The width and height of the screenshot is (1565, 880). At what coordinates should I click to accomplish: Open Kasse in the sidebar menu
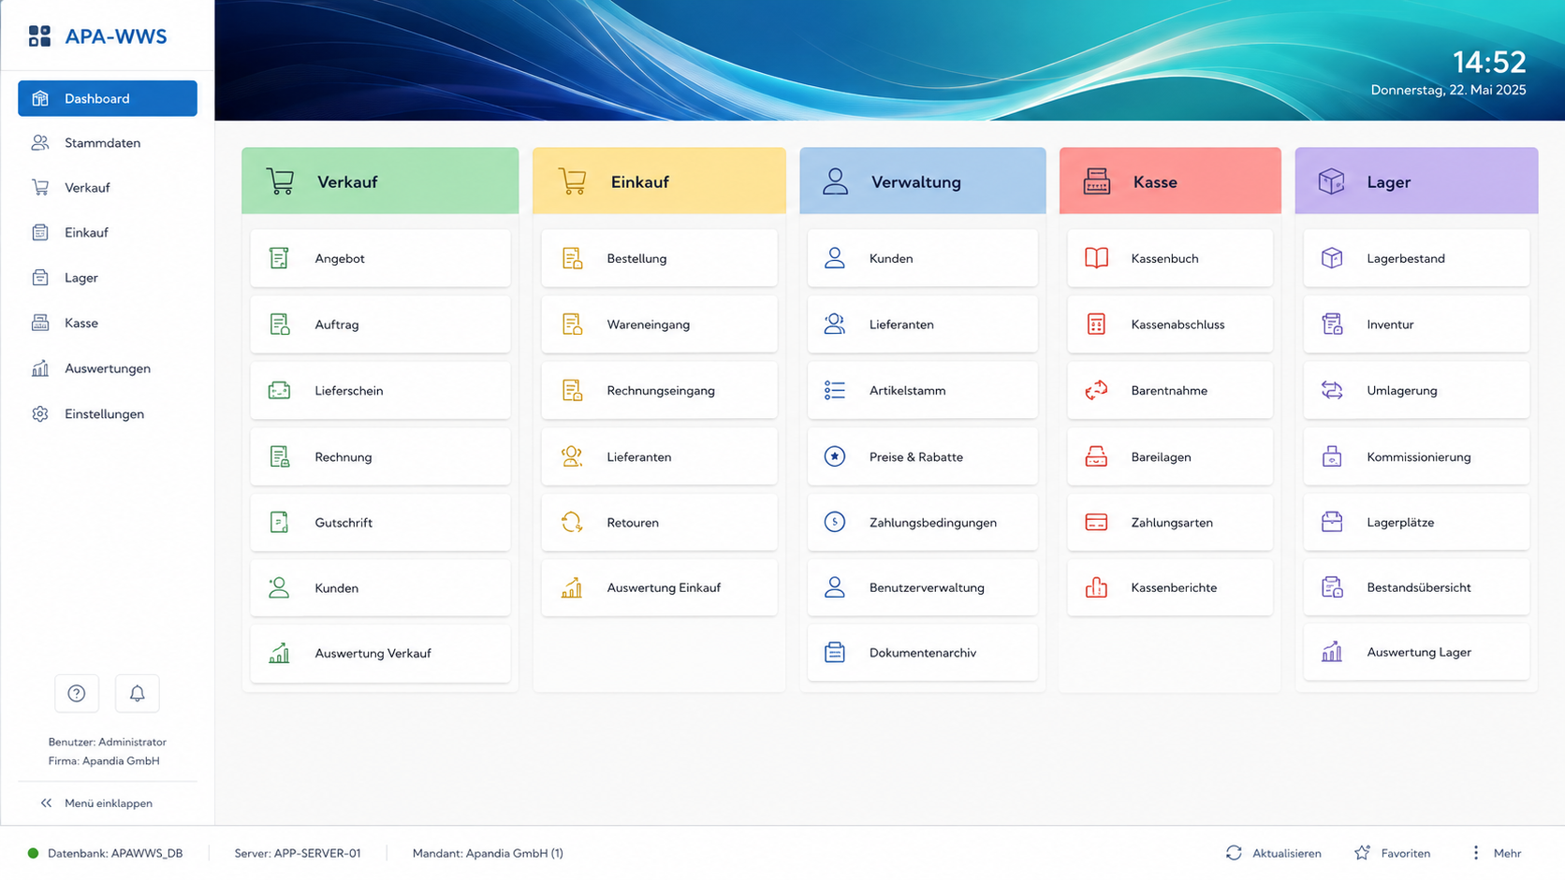tap(108, 323)
